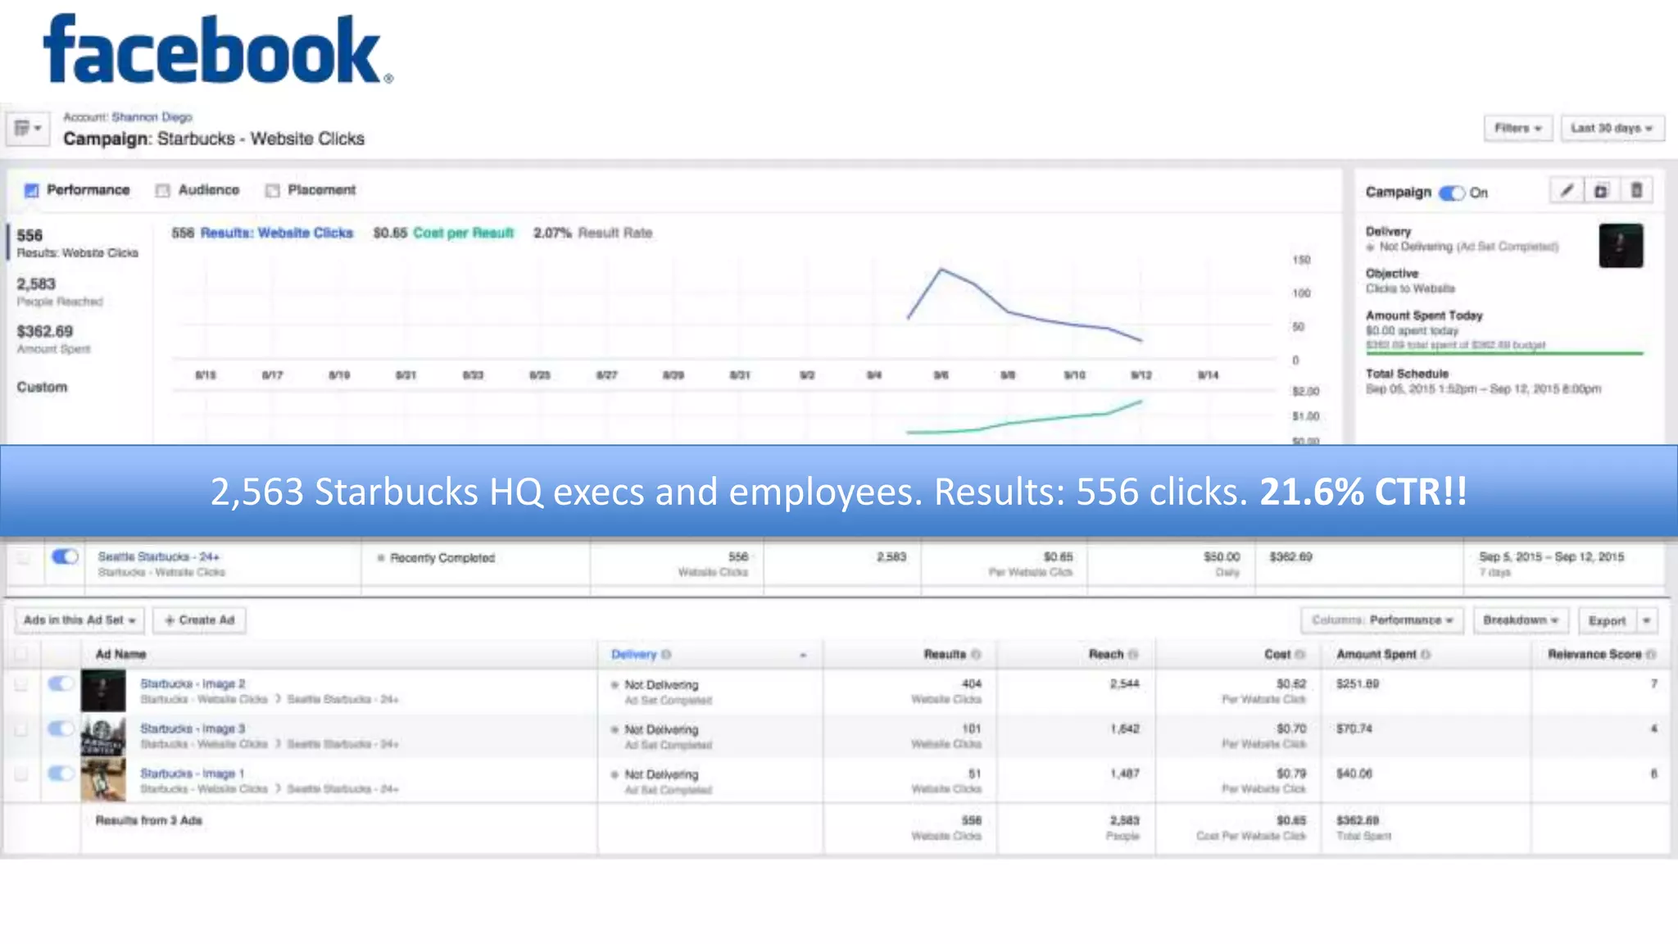
Task: Click the Starbucks - Image 3 ad thumbnail
Action: click(x=103, y=735)
